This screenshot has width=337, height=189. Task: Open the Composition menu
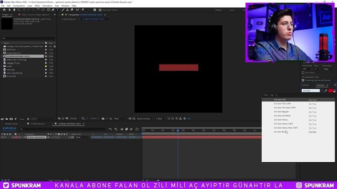19,6
